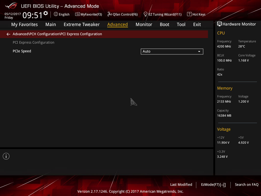Click the info icon in help area
The width and height of the screenshot is (261, 196).
[x=6, y=156]
